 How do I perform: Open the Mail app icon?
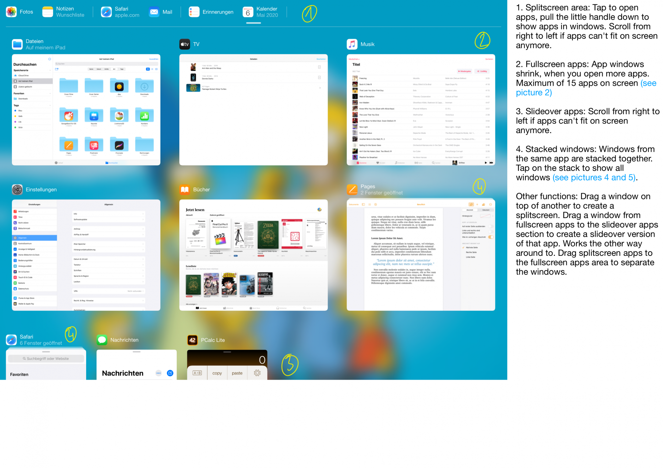click(x=154, y=12)
